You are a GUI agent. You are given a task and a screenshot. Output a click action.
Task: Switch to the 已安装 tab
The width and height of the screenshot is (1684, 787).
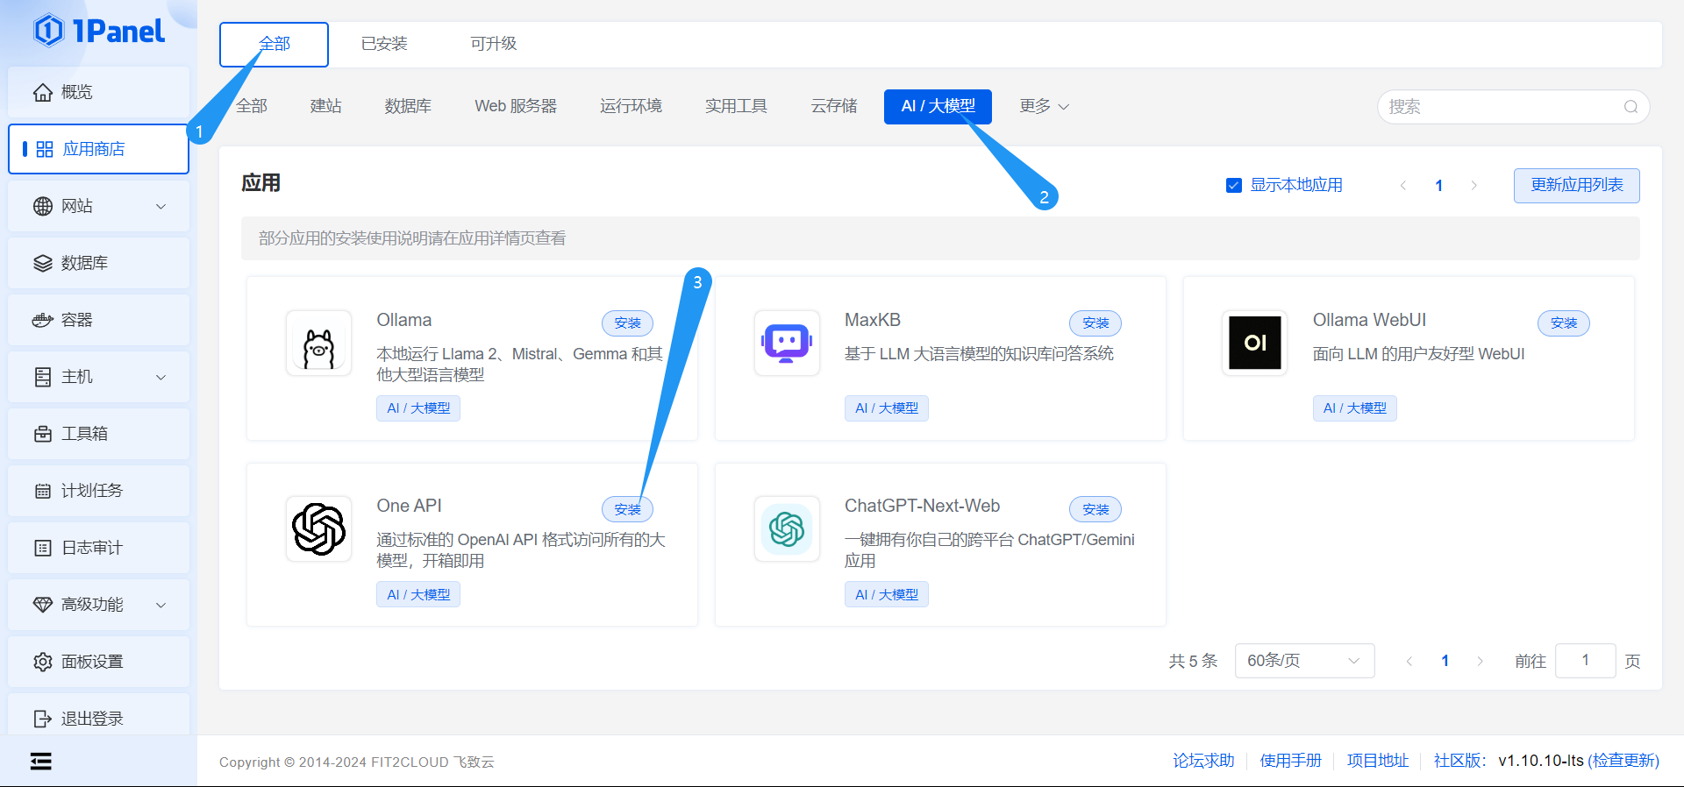[x=384, y=44]
